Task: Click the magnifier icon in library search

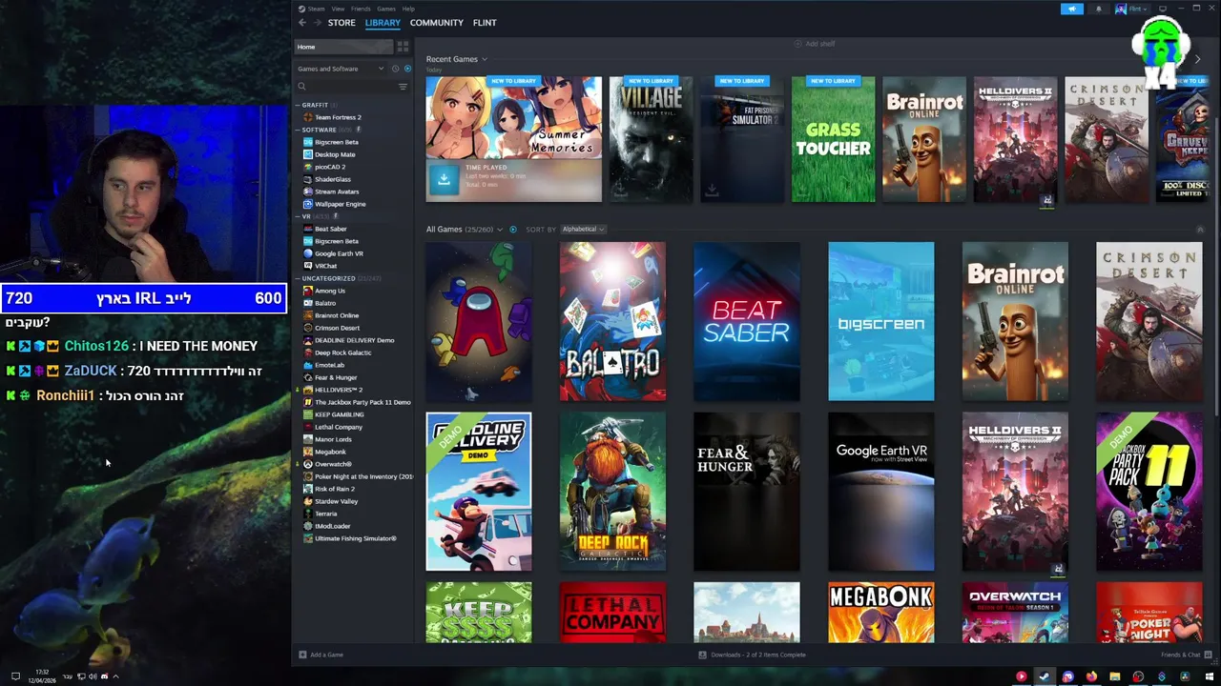Action: click(x=302, y=87)
